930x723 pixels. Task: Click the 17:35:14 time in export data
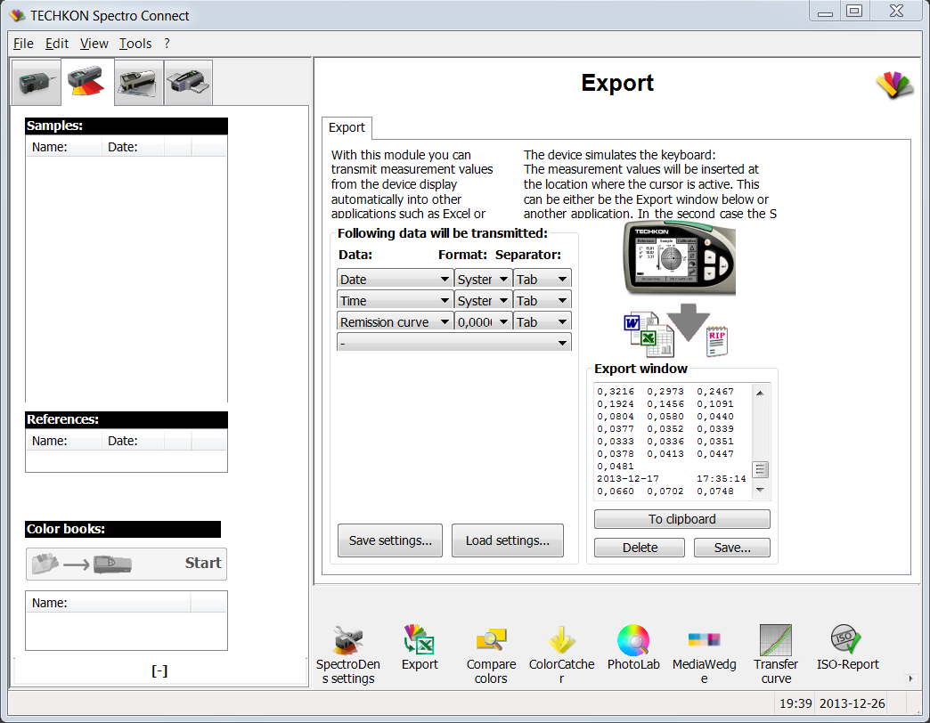click(722, 478)
